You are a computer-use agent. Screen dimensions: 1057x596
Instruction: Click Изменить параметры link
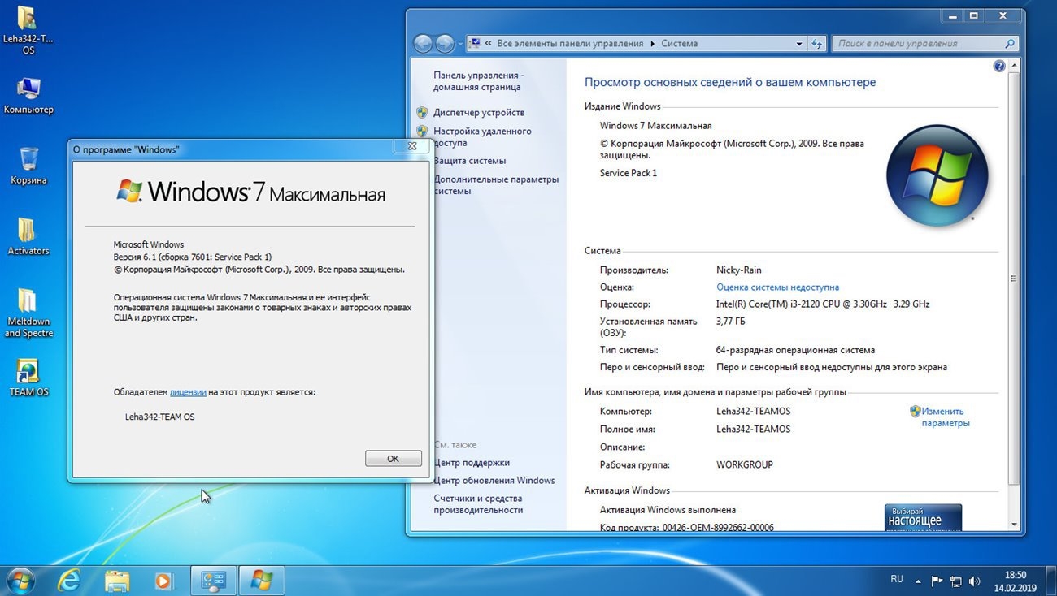pyautogui.click(x=945, y=417)
